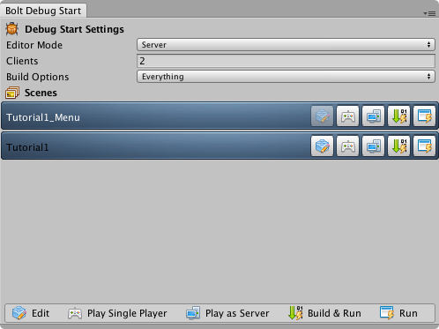Click Build & Run icon for Tutorial1
439x329 pixels.
[x=398, y=146]
